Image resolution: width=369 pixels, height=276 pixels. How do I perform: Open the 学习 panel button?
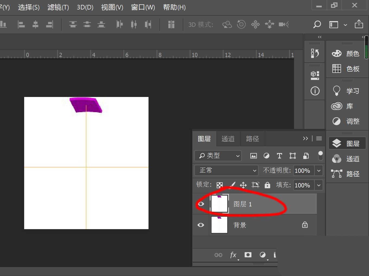[x=346, y=91]
